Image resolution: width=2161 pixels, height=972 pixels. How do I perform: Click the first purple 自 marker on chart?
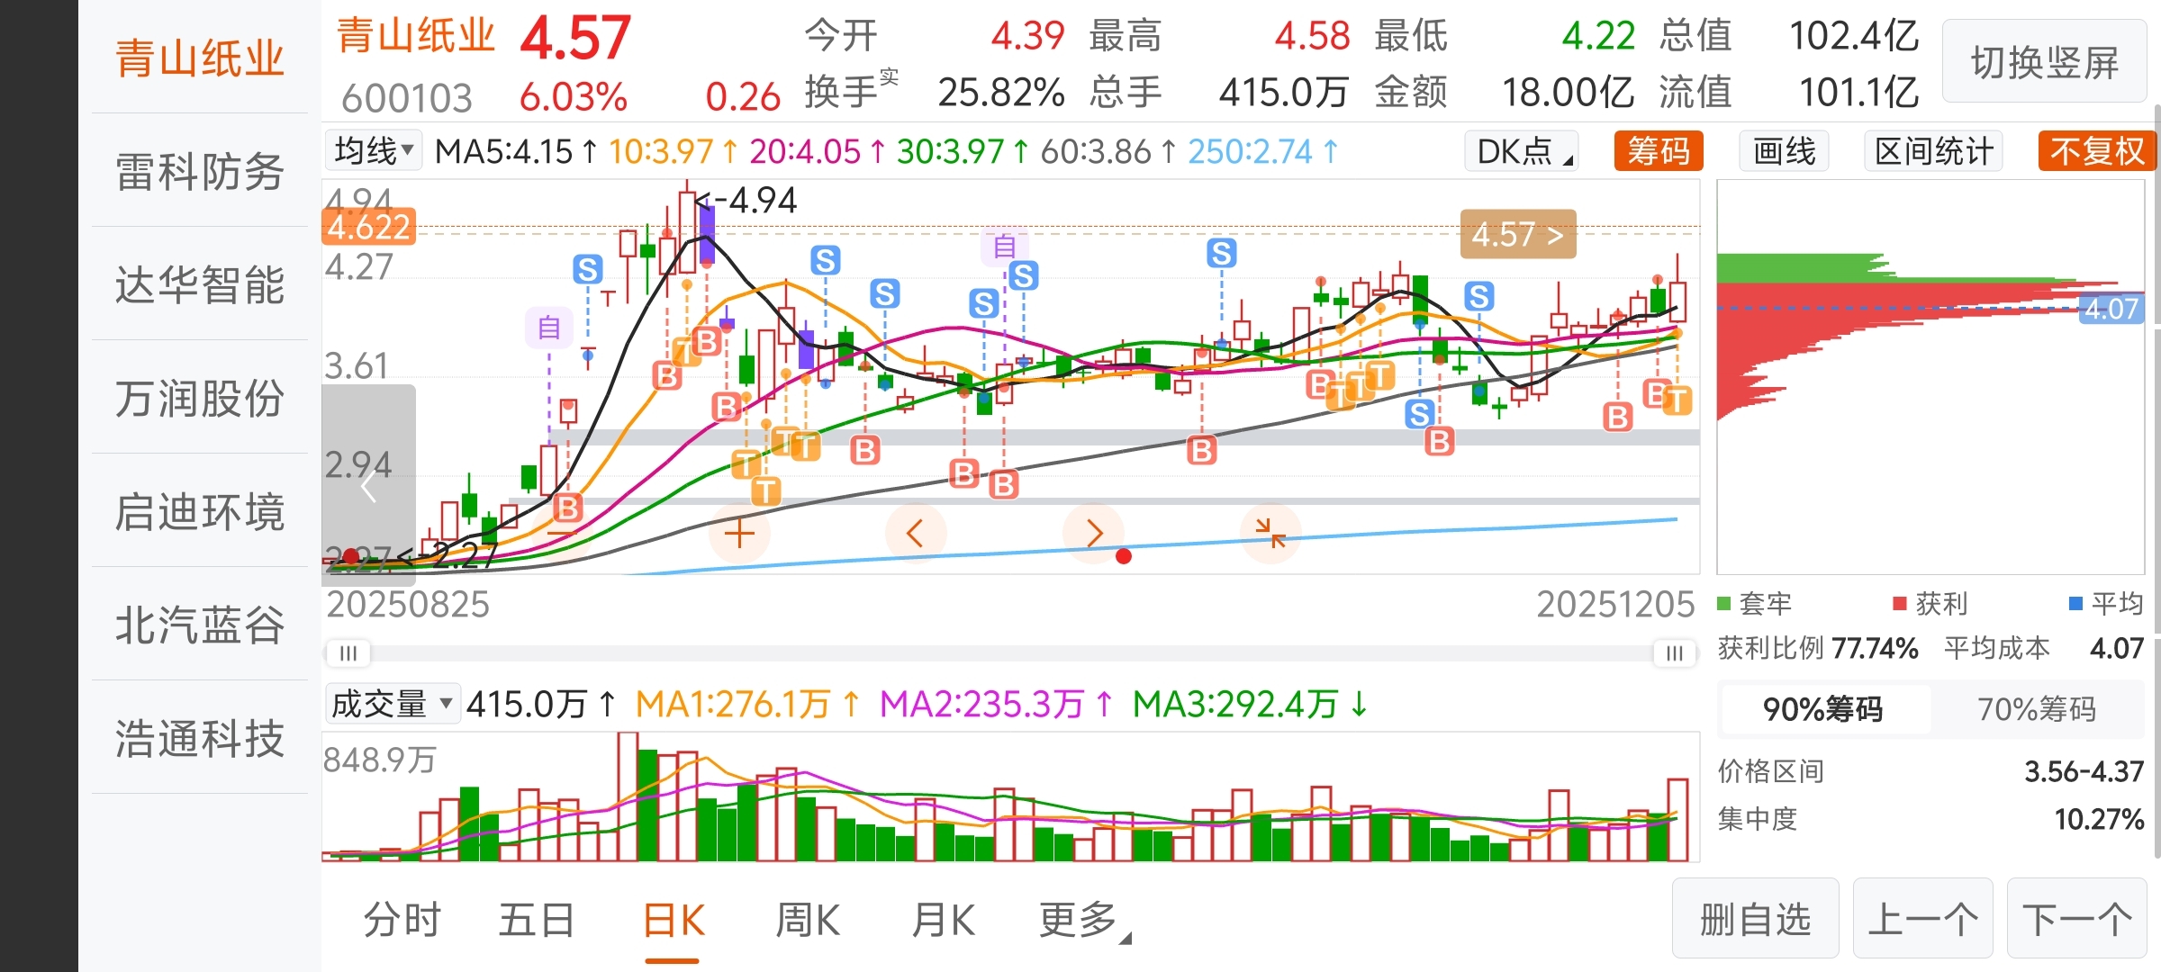(548, 328)
